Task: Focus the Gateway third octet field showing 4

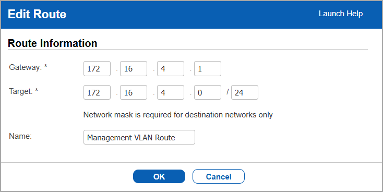Action: 171,69
